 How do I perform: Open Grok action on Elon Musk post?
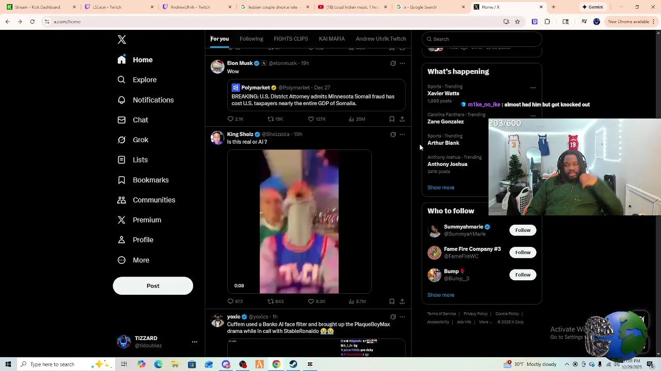[393, 63]
